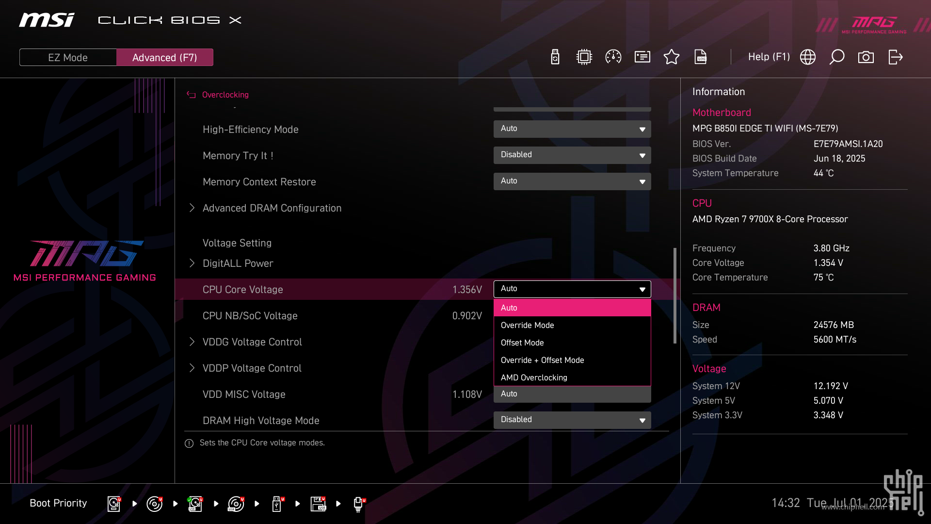Open the language globe icon
Screen dimensions: 931x524
tap(808, 57)
